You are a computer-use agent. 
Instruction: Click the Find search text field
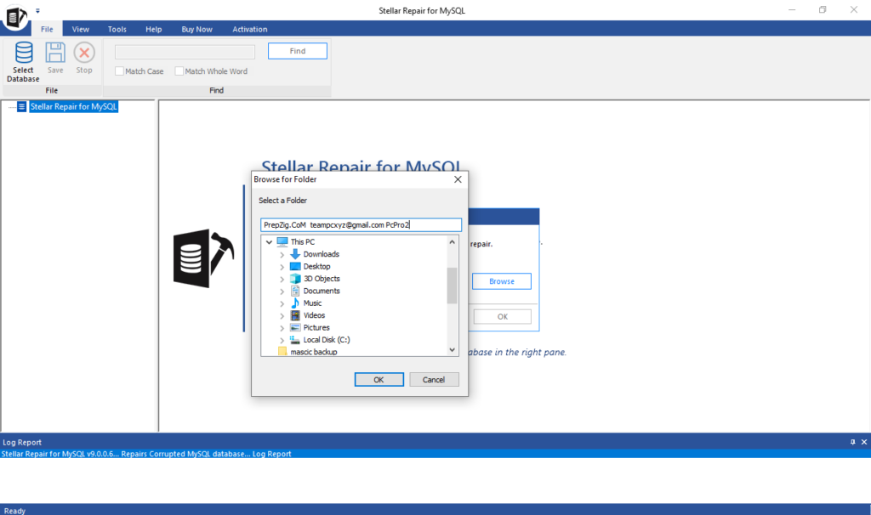pyautogui.click(x=185, y=52)
